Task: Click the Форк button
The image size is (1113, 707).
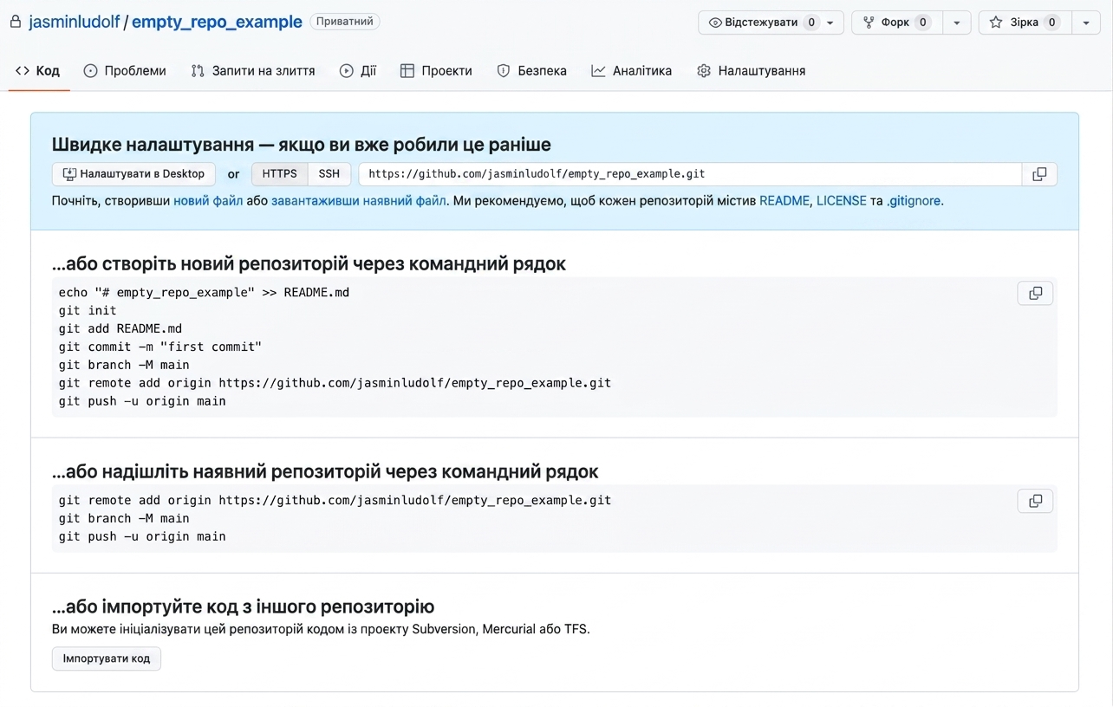Action: [x=897, y=23]
